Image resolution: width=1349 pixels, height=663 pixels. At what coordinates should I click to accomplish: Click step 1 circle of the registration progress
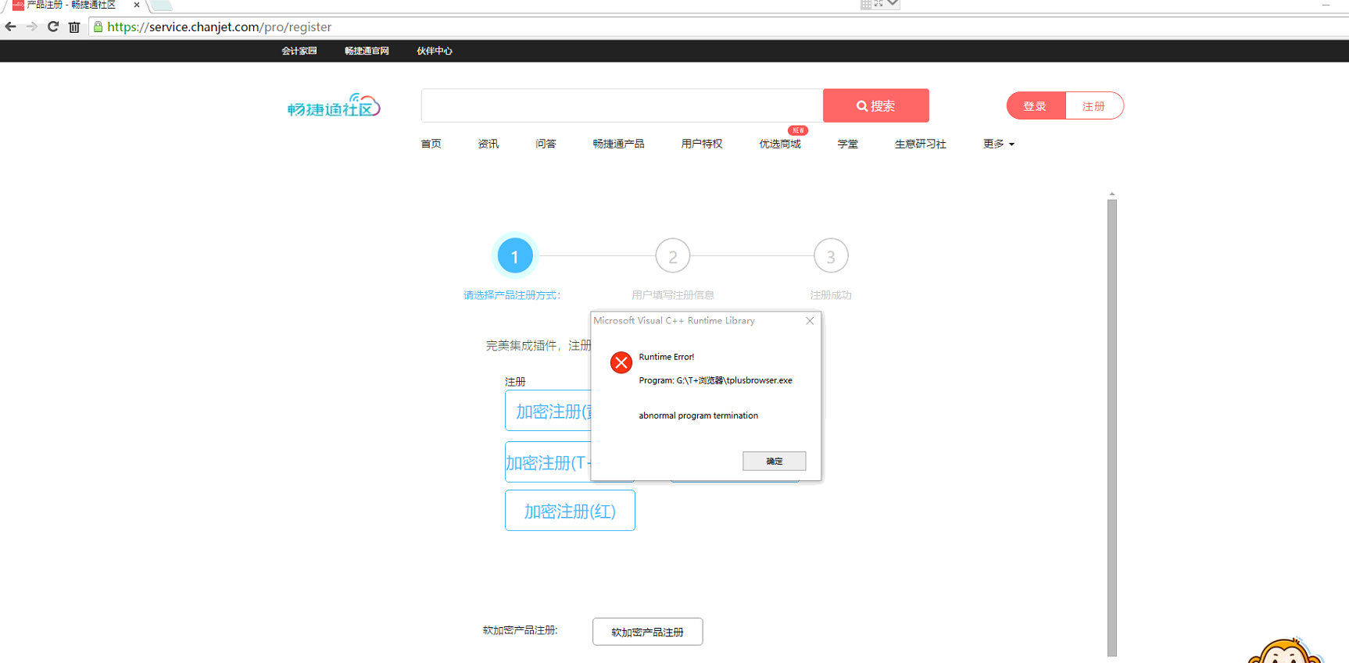point(515,255)
